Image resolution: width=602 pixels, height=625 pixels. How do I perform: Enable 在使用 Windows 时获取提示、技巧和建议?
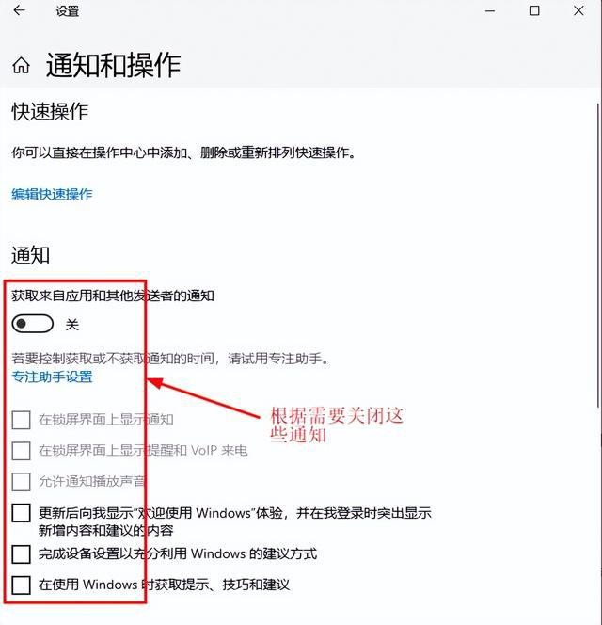click(21, 585)
